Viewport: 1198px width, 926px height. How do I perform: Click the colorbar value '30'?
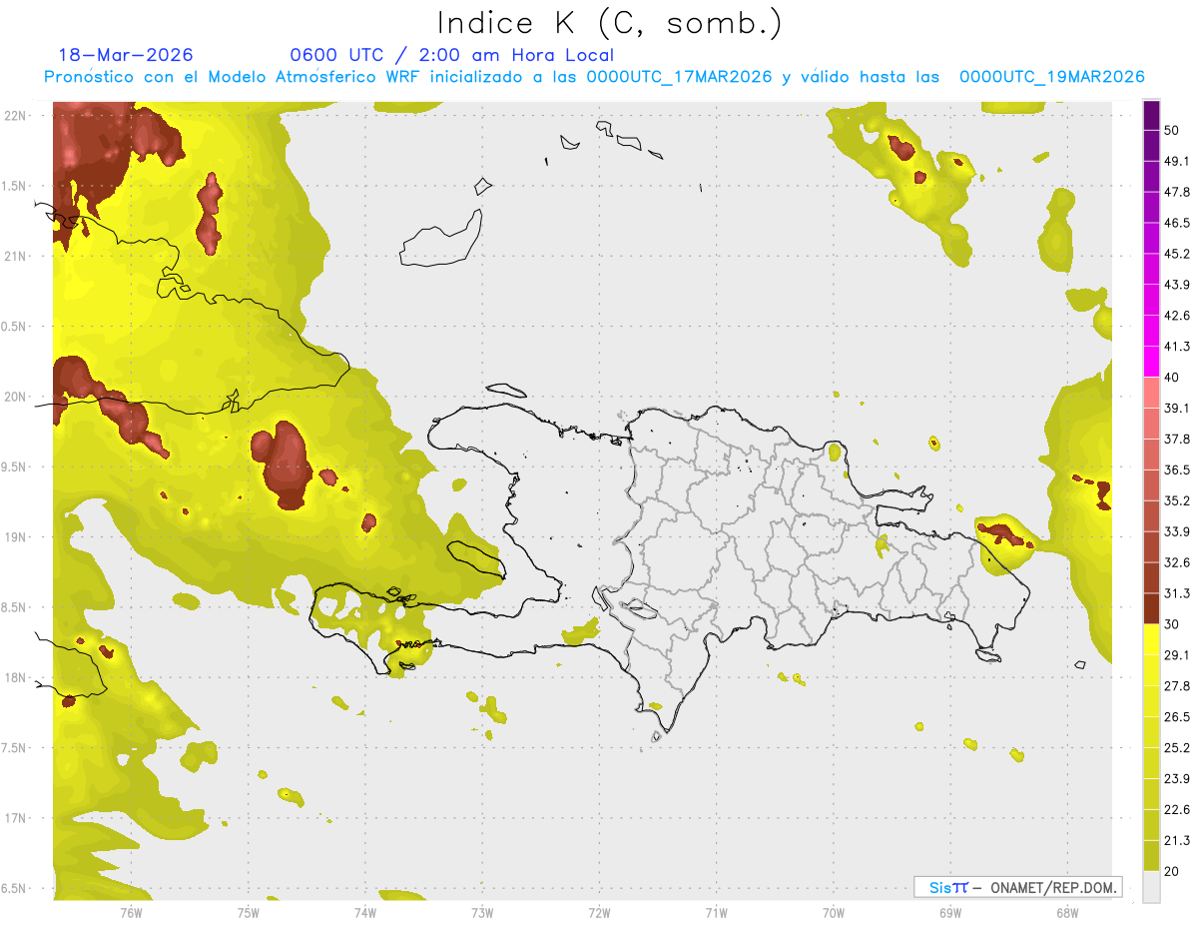tap(1172, 624)
